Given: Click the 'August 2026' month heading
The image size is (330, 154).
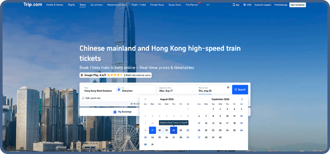Looking at the screenshot, I should click(x=167, y=99).
